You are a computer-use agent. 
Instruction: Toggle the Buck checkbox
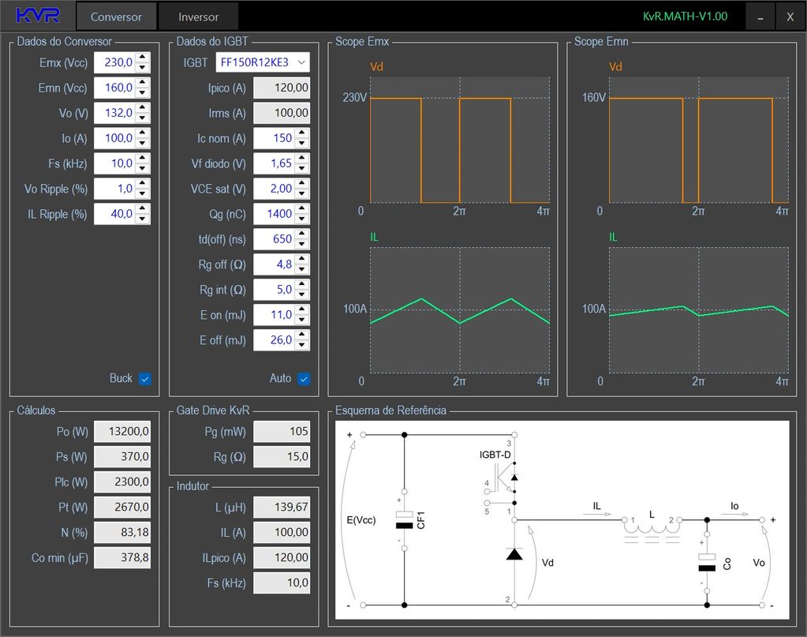144,379
